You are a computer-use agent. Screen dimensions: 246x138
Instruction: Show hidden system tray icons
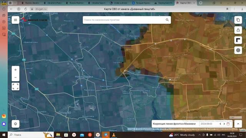[199, 135]
